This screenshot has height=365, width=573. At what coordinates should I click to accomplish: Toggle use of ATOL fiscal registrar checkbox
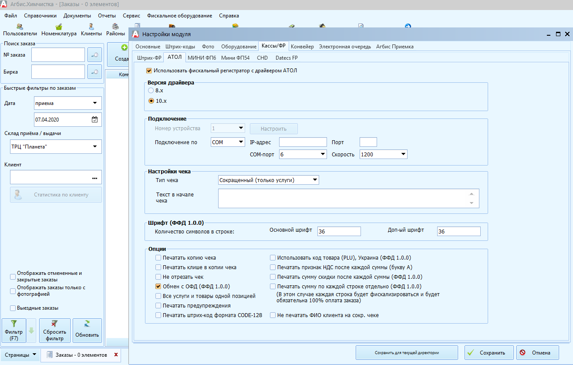149,70
